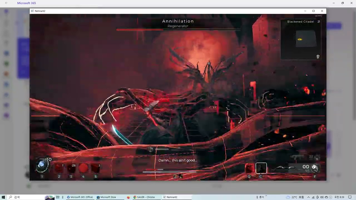Click the 문서 toolbar on taskbar
Image resolution: width=356 pixels, height=200 pixels.
(x=261, y=197)
